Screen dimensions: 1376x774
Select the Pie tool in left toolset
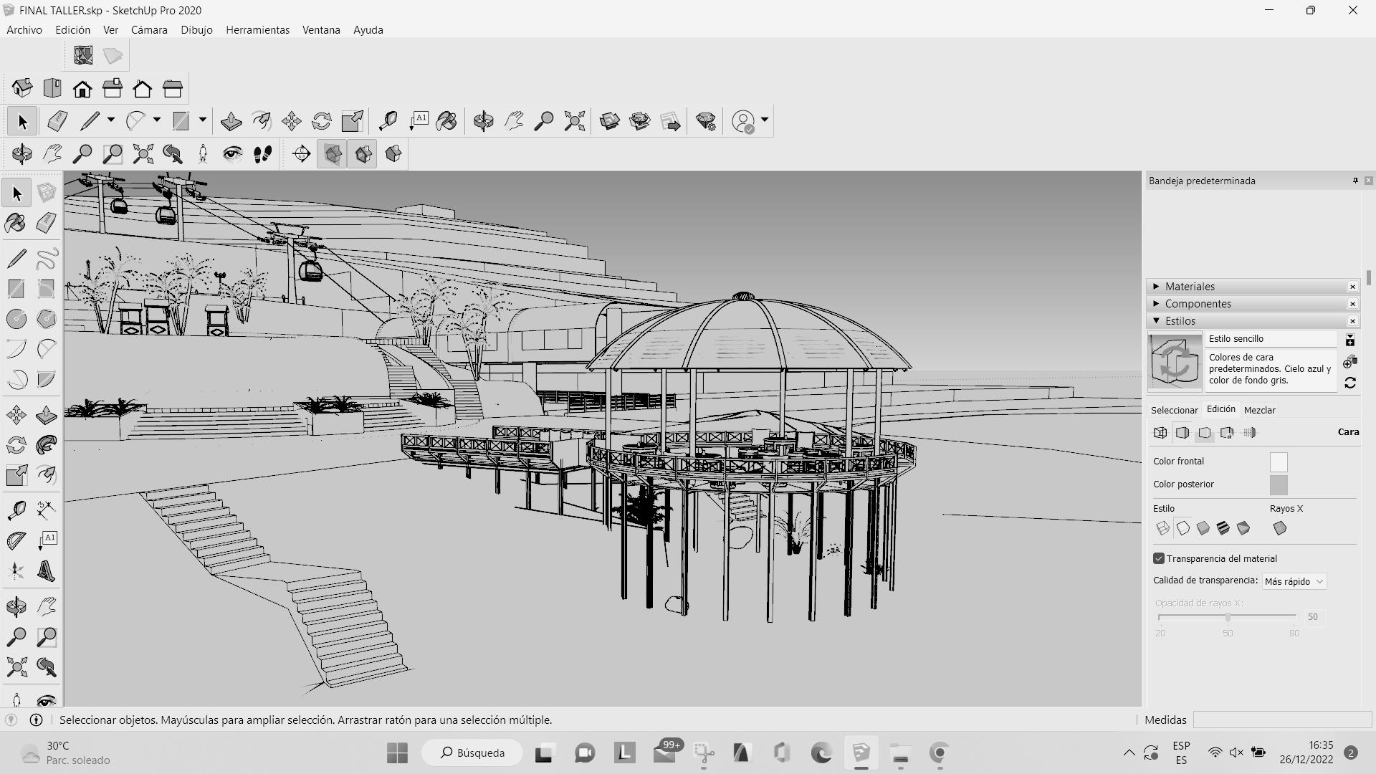47,379
